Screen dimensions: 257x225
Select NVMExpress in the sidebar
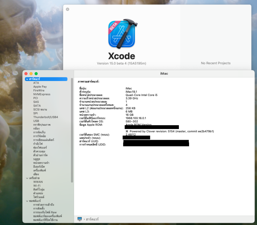pyautogui.click(x=42, y=94)
